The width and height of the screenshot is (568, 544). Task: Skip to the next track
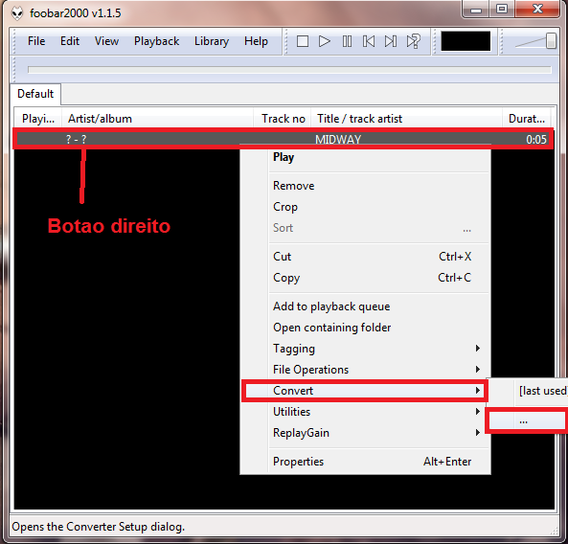391,41
